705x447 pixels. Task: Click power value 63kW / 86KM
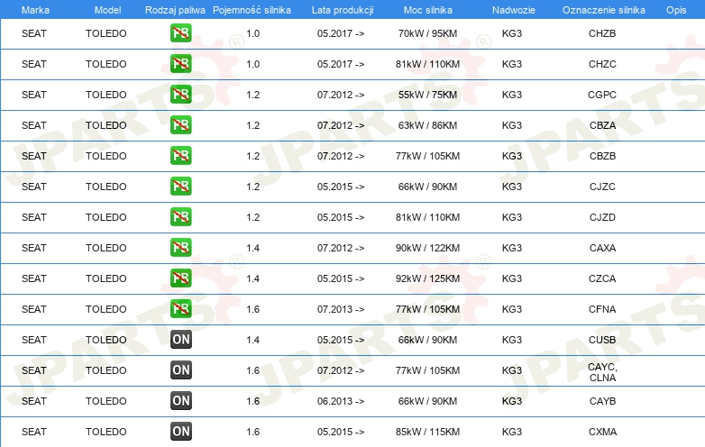click(427, 125)
